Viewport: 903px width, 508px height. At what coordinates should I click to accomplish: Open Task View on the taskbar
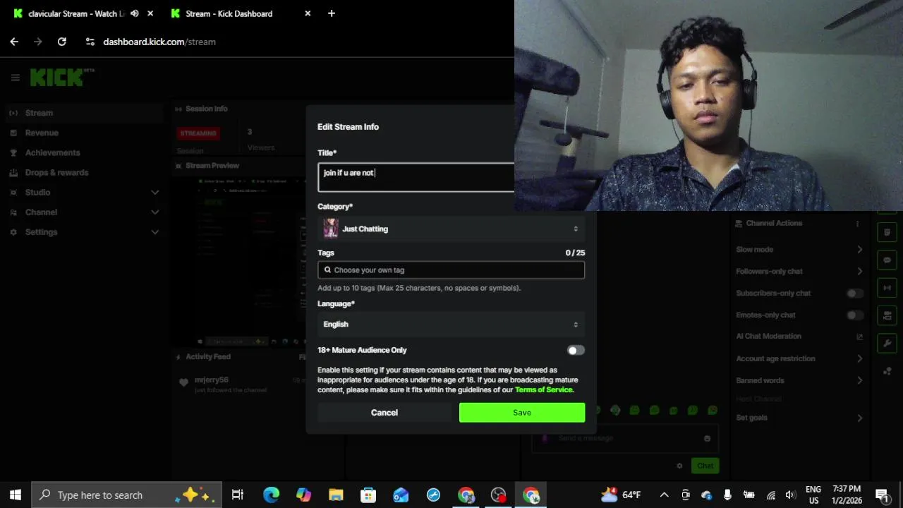(238, 495)
